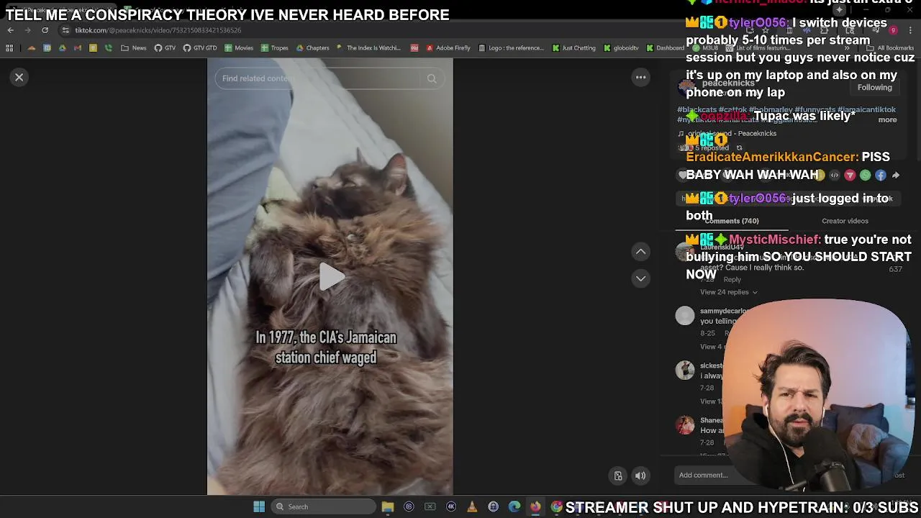
Task: Click the search magnifier in related content
Action: coord(432,78)
